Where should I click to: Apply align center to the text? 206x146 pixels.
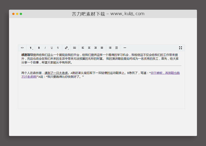pos(89,48)
